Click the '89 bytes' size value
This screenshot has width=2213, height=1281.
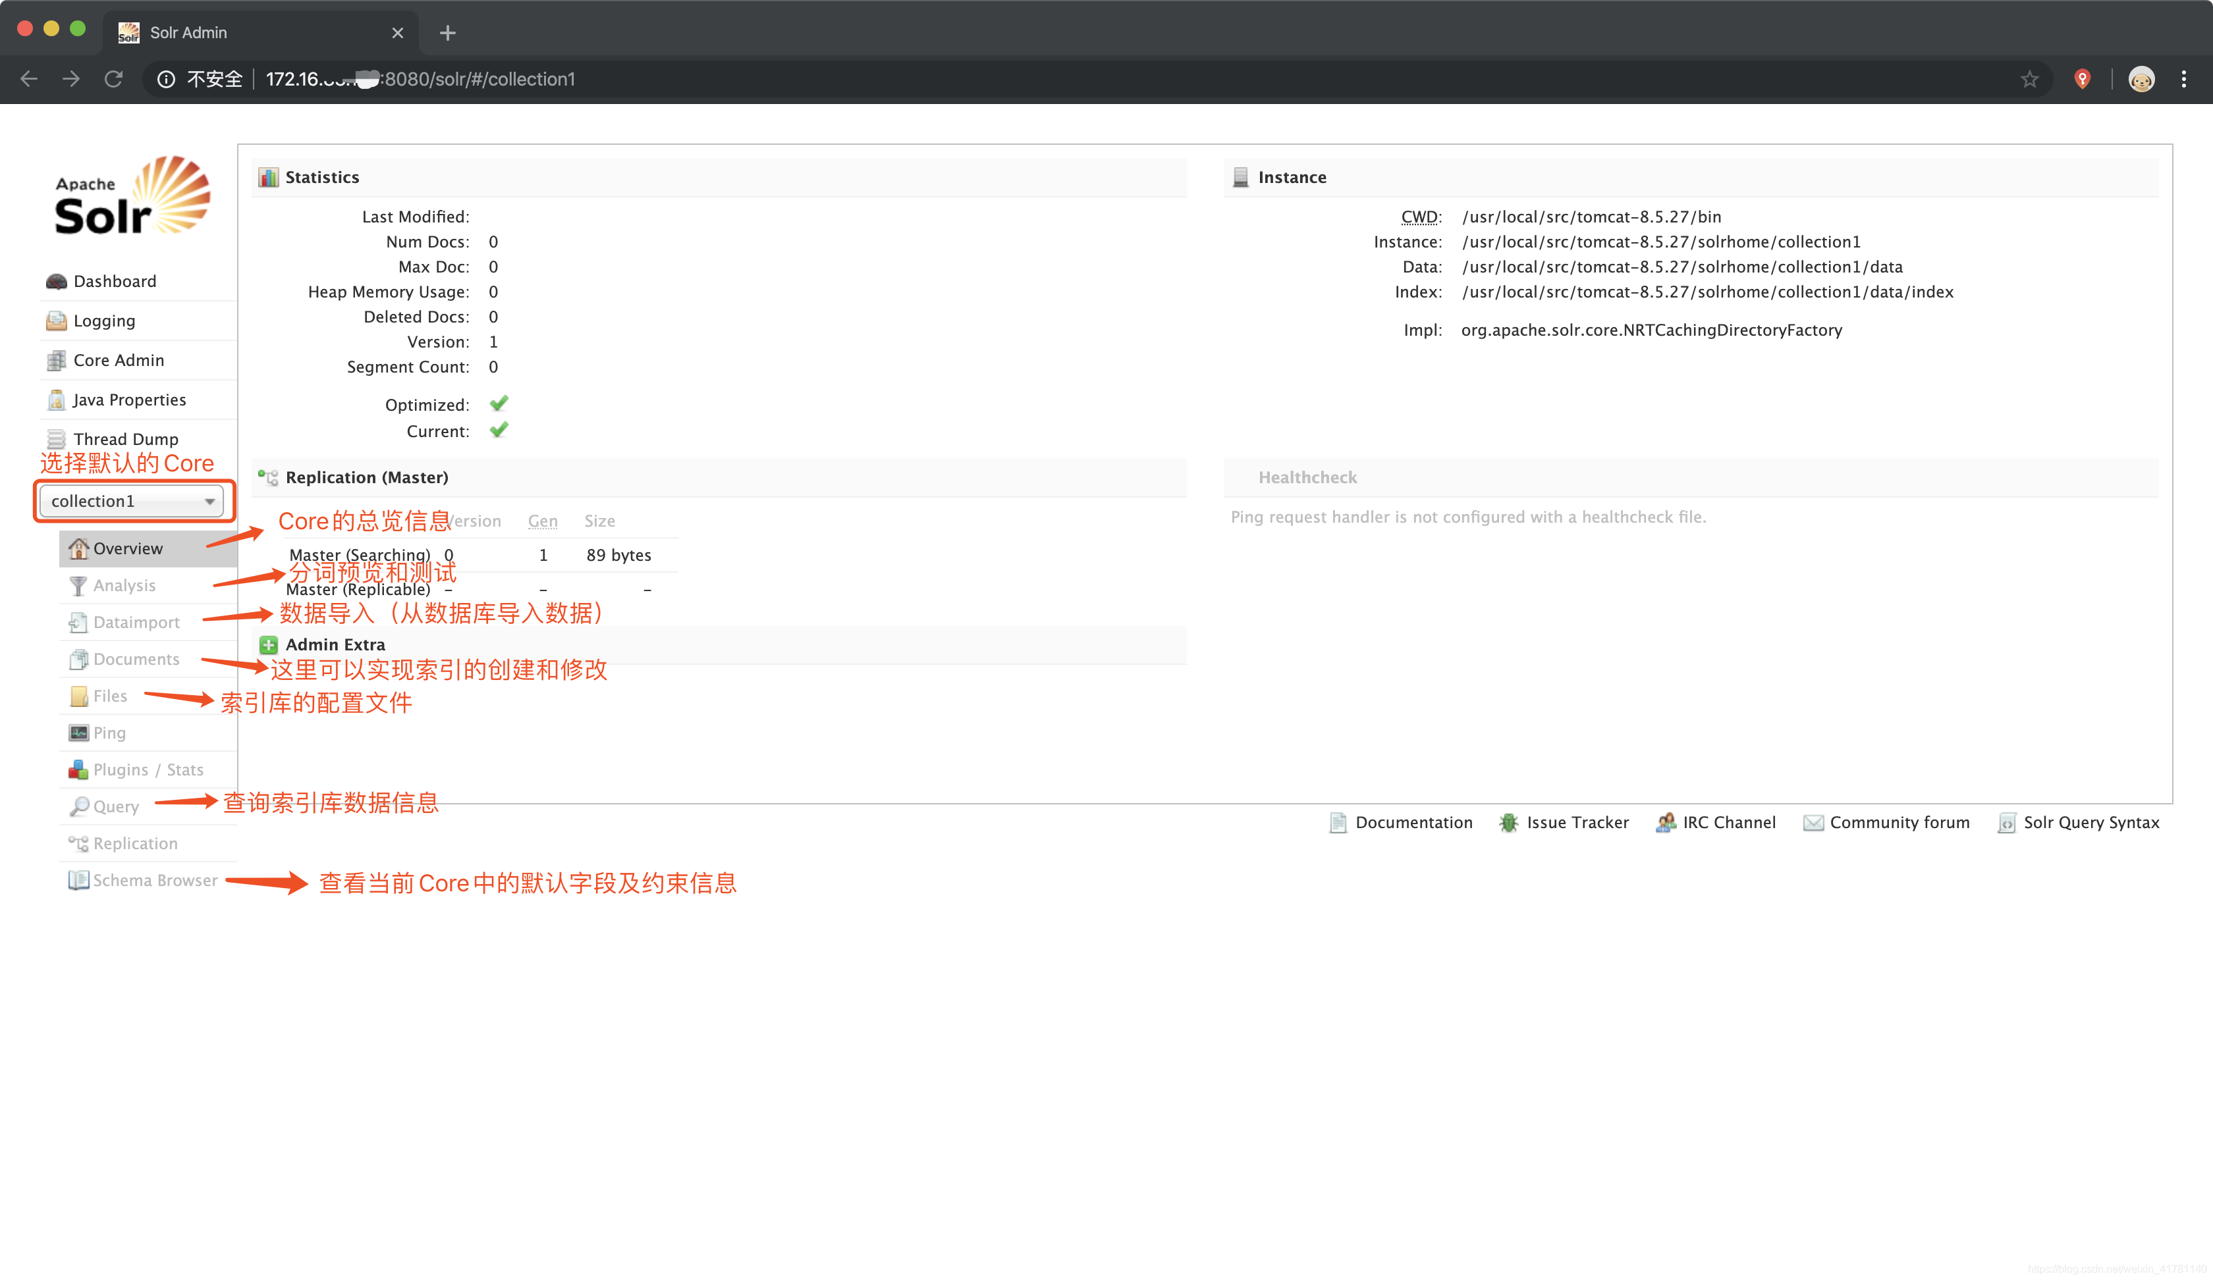tap(618, 556)
